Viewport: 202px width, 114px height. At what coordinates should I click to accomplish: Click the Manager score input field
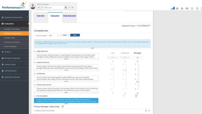click(x=137, y=58)
